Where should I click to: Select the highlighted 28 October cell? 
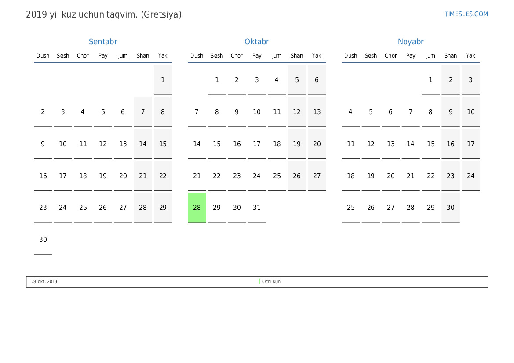(197, 208)
